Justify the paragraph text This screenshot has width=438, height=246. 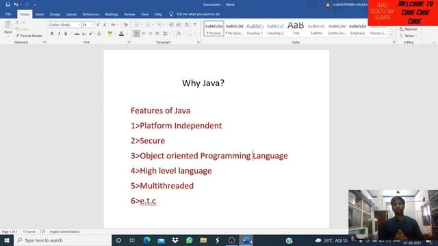click(157, 33)
